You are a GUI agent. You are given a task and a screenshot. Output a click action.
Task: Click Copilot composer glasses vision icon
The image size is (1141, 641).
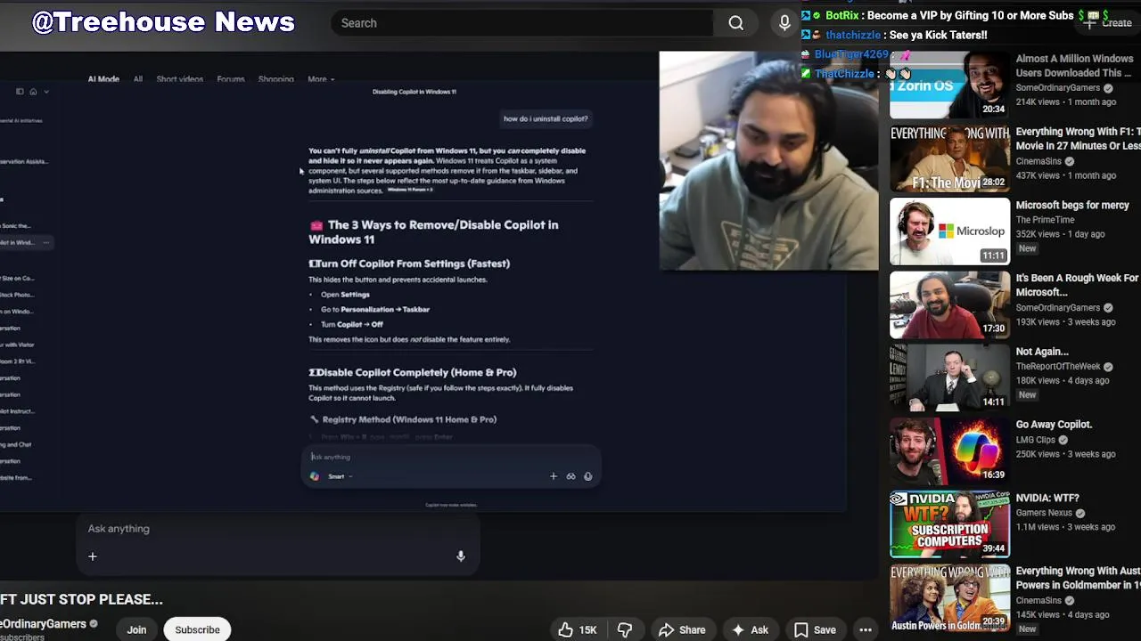[x=570, y=476]
